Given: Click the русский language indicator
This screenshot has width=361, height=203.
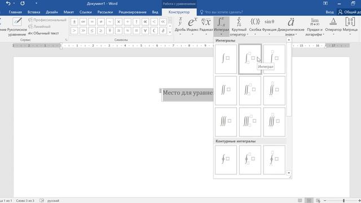Looking at the screenshot, I should [x=53, y=201].
